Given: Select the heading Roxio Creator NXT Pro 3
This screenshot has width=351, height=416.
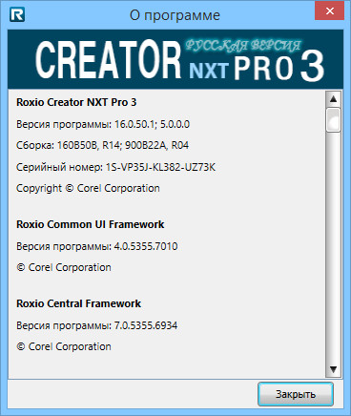Looking at the screenshot, I should 76,102.
